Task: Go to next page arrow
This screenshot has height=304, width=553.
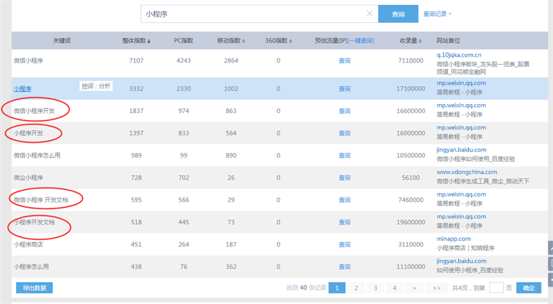Action: [414, 287]
